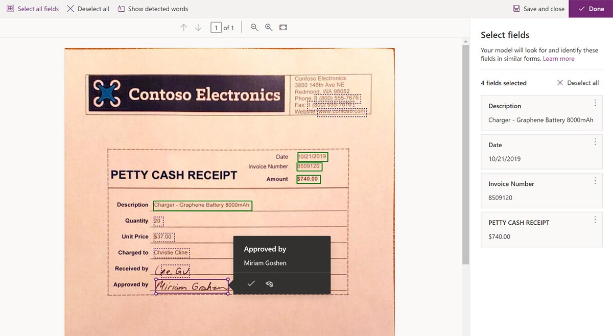Fit the document to the page
This screenshot has width=613, height=336.
[284, 28]
